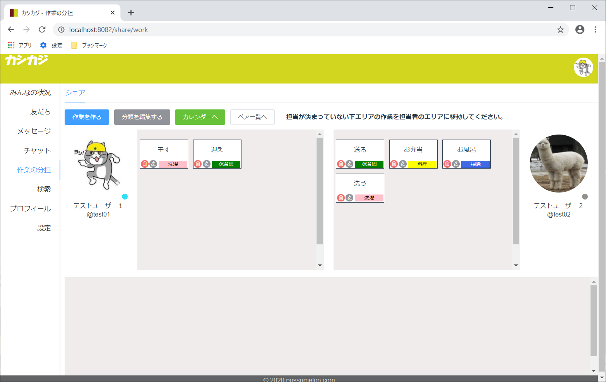
Task: Click the @test02 username
Action: tap(559, 215)
